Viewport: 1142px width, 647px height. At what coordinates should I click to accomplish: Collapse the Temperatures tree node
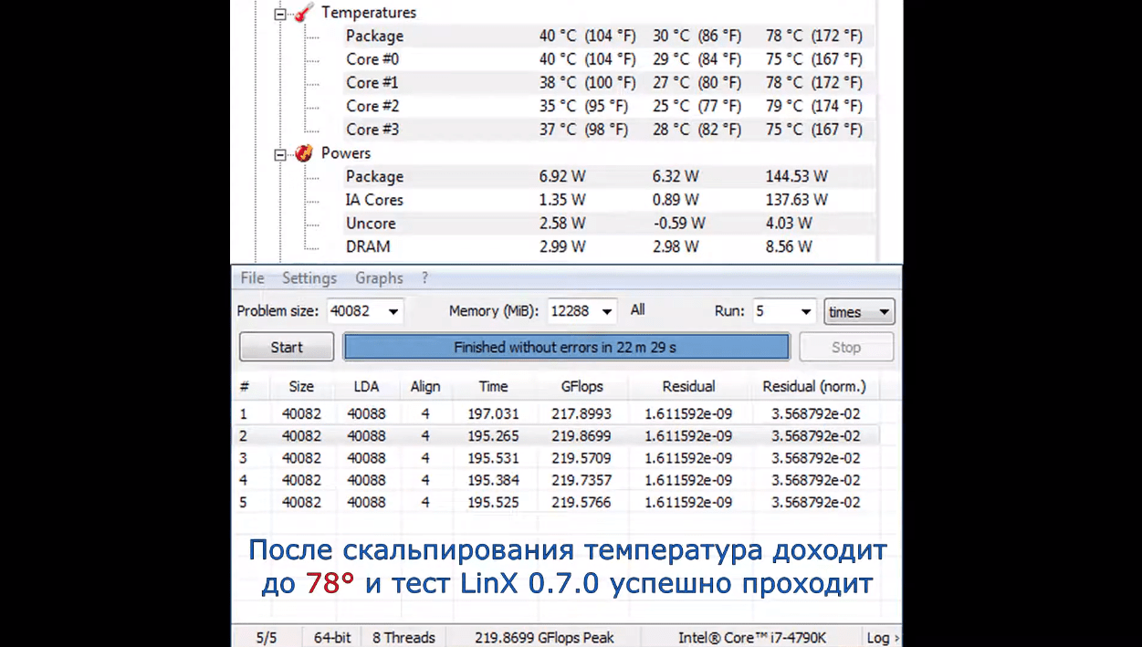[x=281, y=14]
